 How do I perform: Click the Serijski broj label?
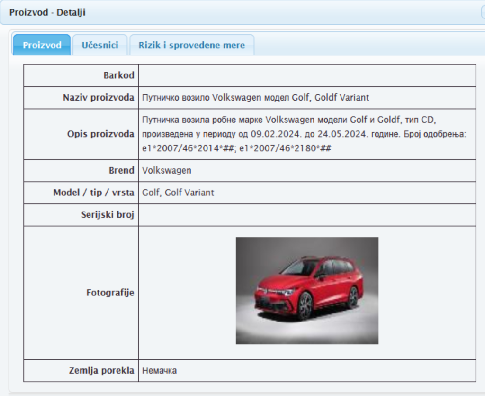[x=108, y=215]
